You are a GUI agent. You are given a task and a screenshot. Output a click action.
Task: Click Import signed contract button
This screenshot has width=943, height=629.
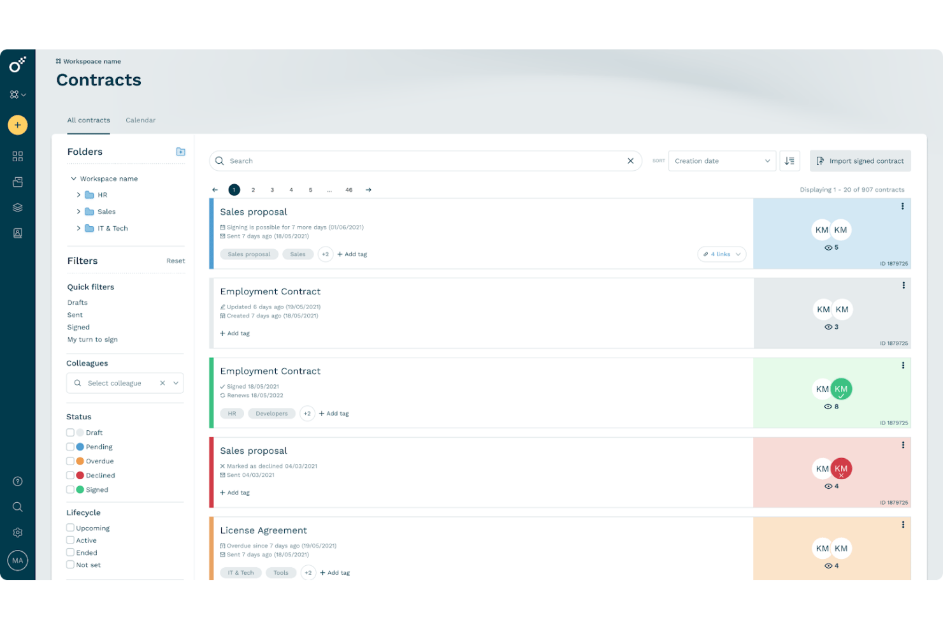[860, 161]
